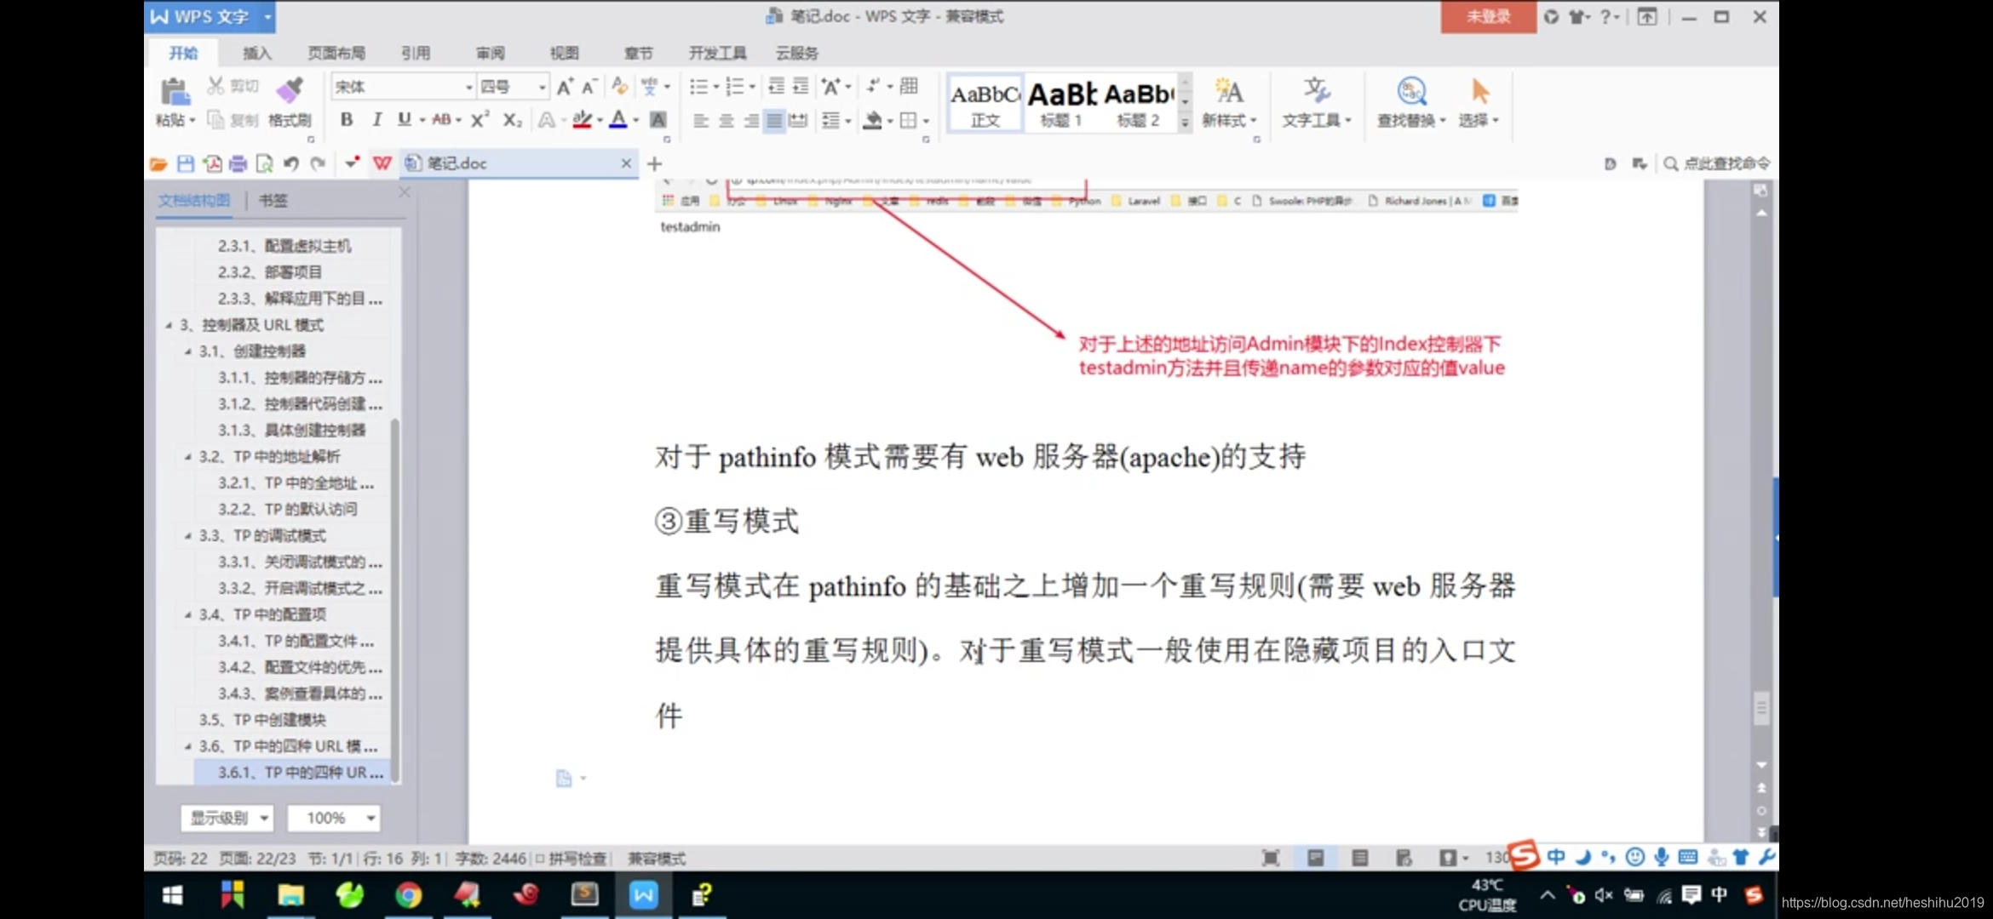Collapse the 3.2、TP中的地址解析 node

pyautogui.click(x=188, y=457)
